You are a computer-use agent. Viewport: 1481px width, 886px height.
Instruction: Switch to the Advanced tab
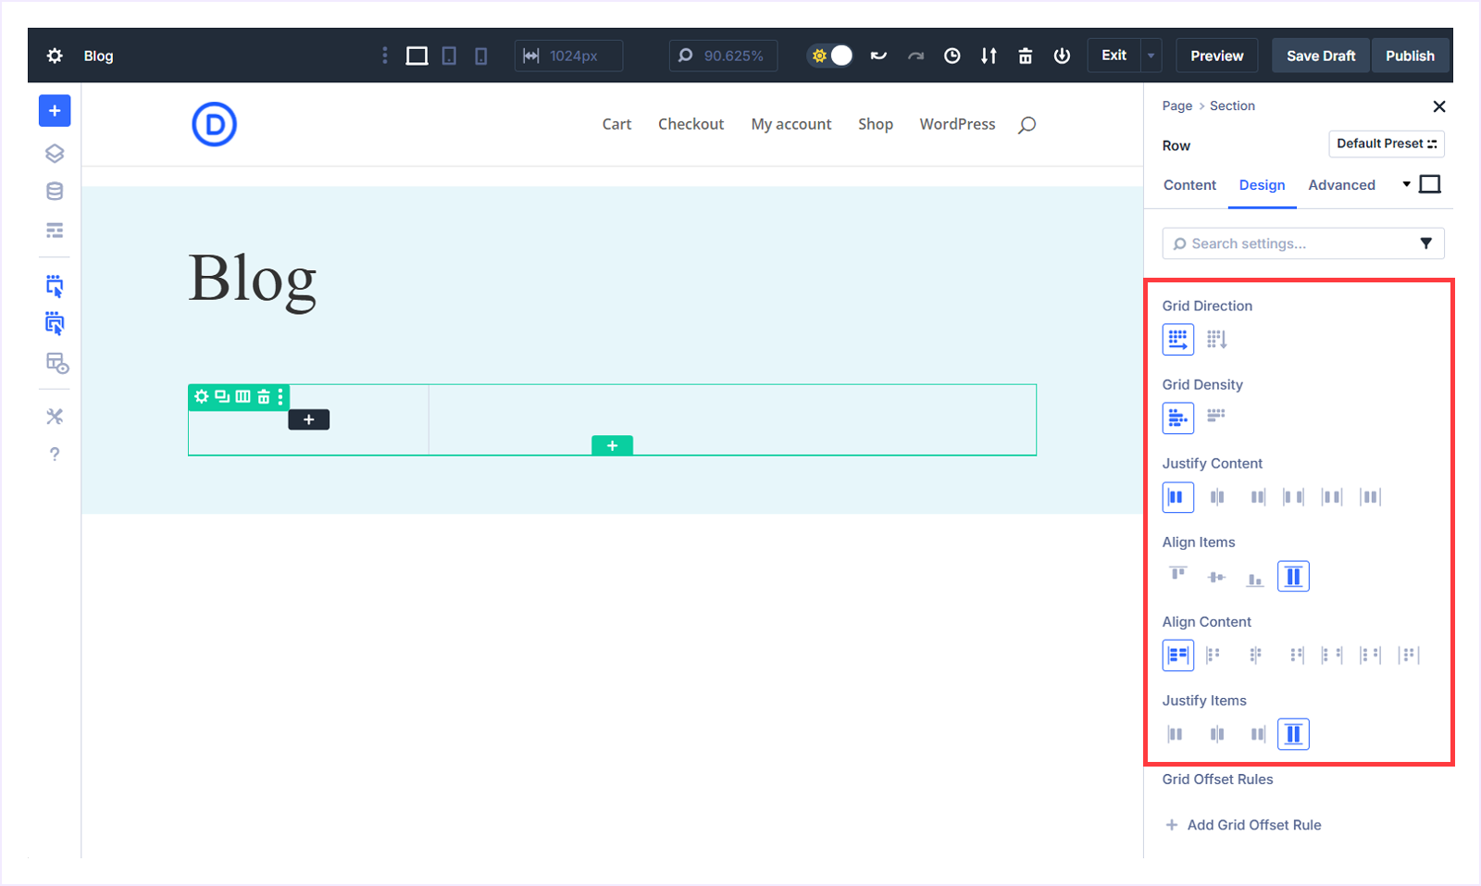(1341, 185)
